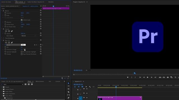Open the Project panel tab
This screenshot has height=100, width=179.
pyautogui.click(x=12, y=81)
